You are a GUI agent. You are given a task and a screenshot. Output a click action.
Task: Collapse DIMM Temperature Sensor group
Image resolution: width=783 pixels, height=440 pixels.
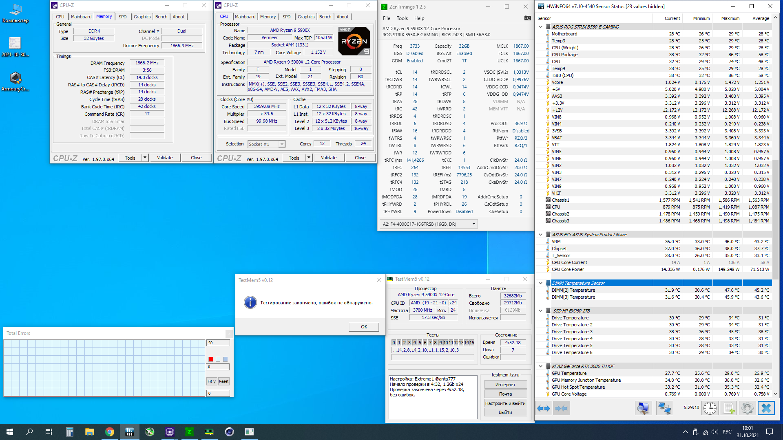coord(541,283)
